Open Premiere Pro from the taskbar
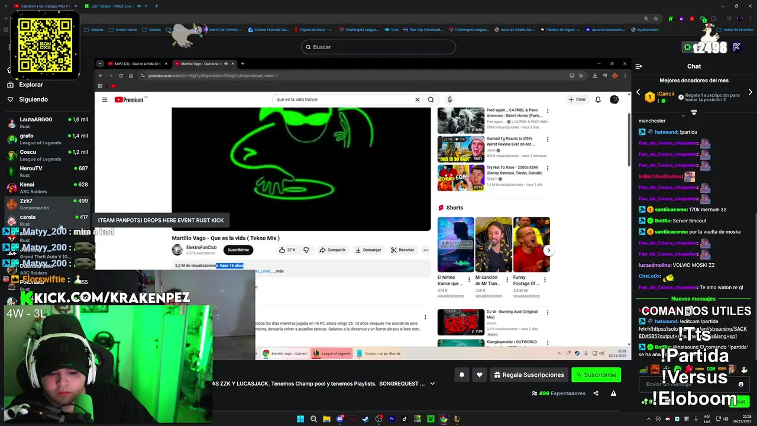This screenshot has width=757, height=426. (x=392, y=419)
